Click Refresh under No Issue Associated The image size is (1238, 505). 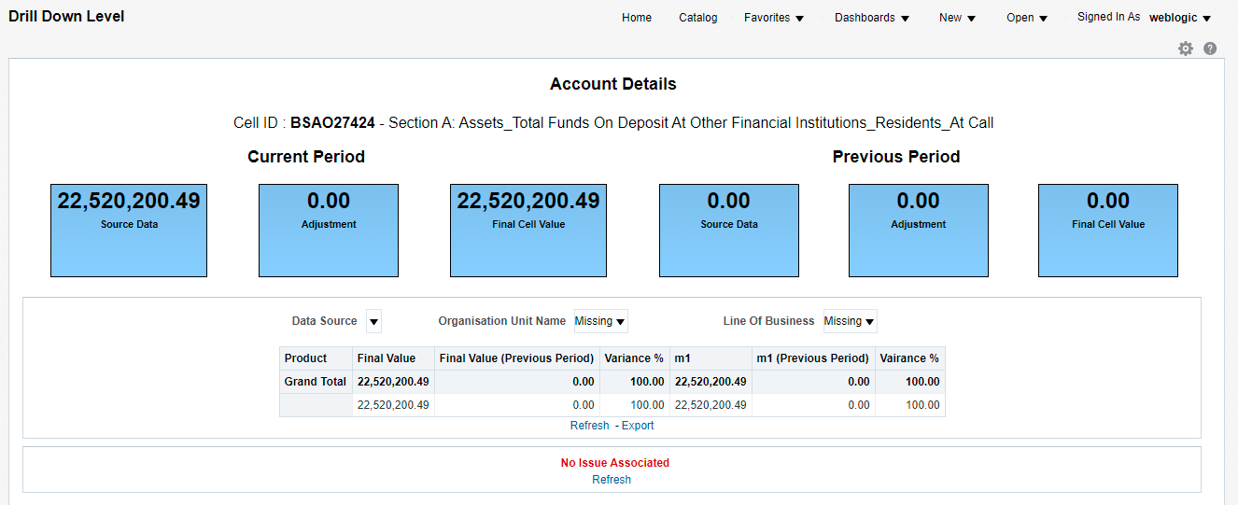(x=612, y=480)
